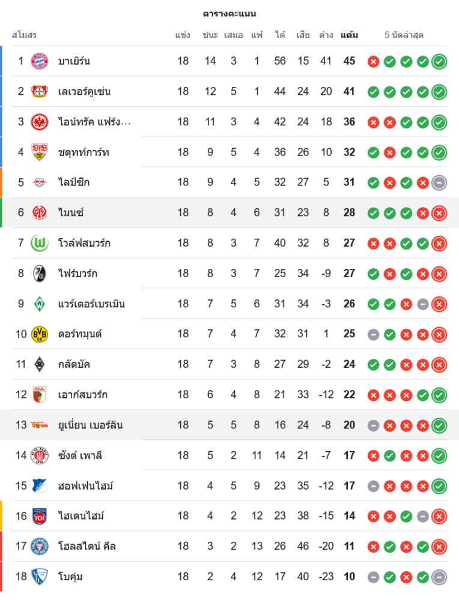Click the RB Leipzig logo
This screenshot has height=600, width=459.
pos(39,182)
